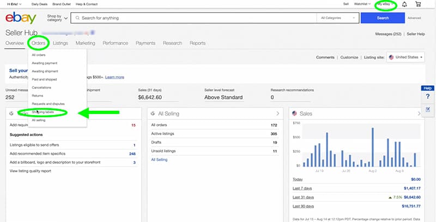Click the Learn more link
436x222 pixels.
tap(114, 77)
